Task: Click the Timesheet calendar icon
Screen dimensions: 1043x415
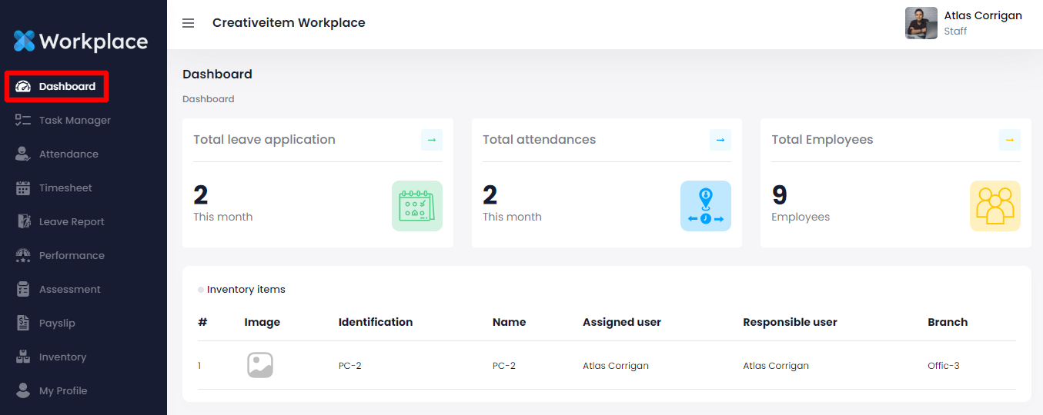Action: click(x=23, y=188)
